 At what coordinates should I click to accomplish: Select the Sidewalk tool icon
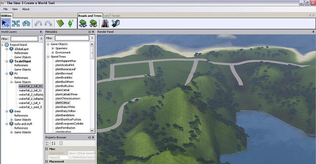tap(116, 23)
